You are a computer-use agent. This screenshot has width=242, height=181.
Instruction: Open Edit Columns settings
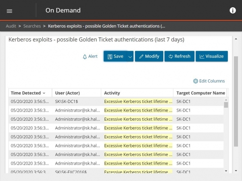[209, 81]
